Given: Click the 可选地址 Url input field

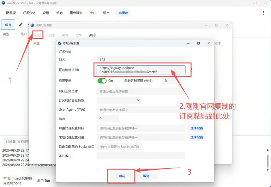Looking at the screenshot, I should pos(141,70).
